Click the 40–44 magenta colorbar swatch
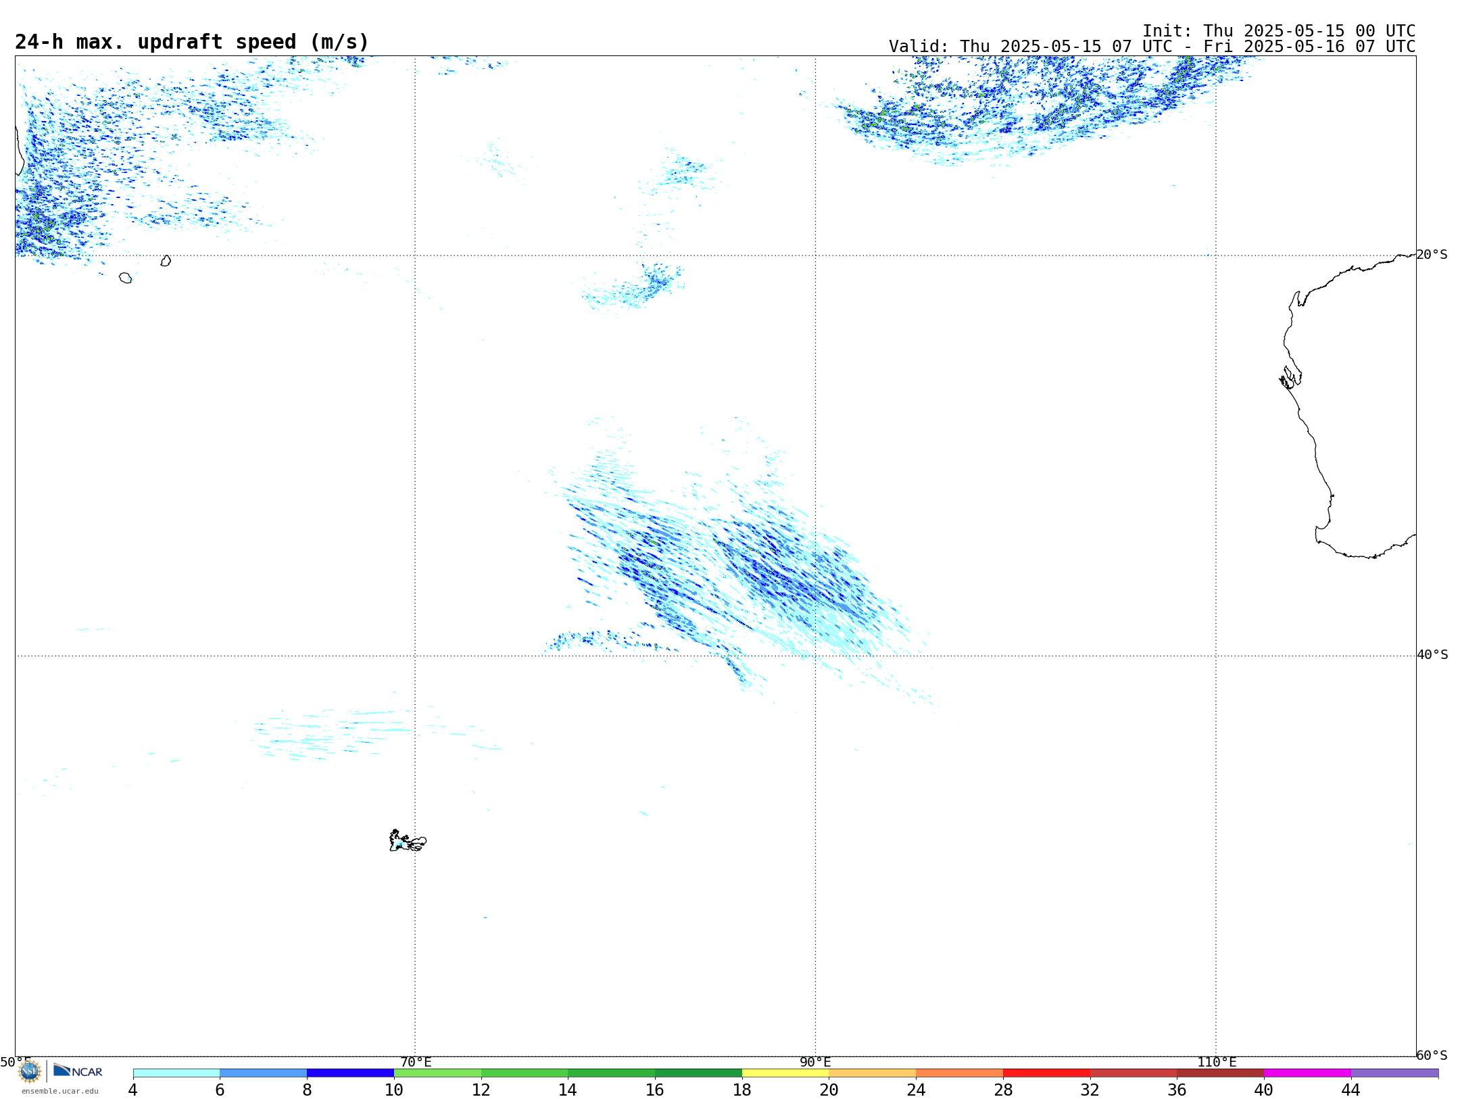This screenshot has height=1099, width=1460. tap(1308, 1073)
